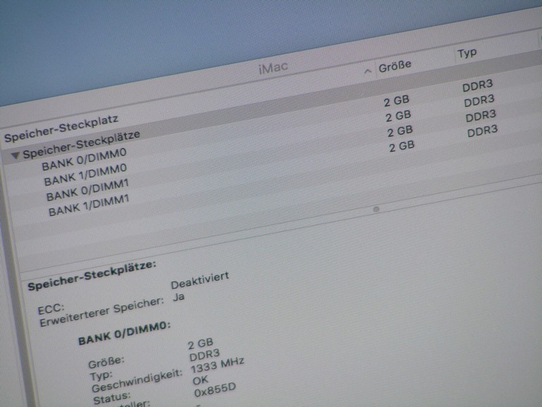Sort by the Speicher-Steckplatz column header
The image size is (542, 407).
[61, 128]
